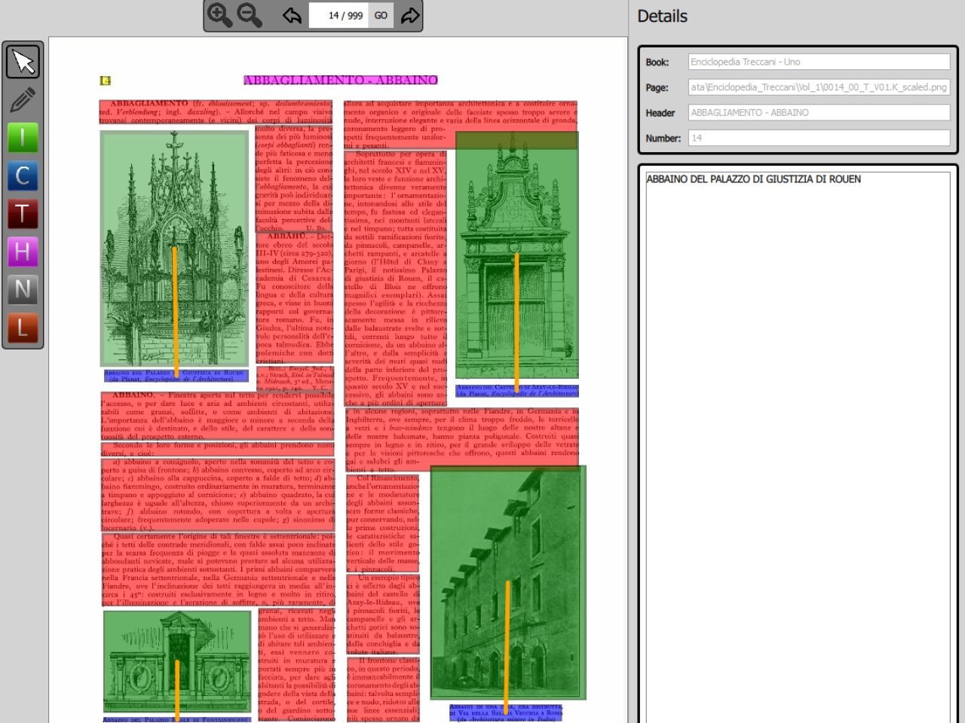Click the transcription text area in the Details panel

pyautogui.click(x=798, y=447)
